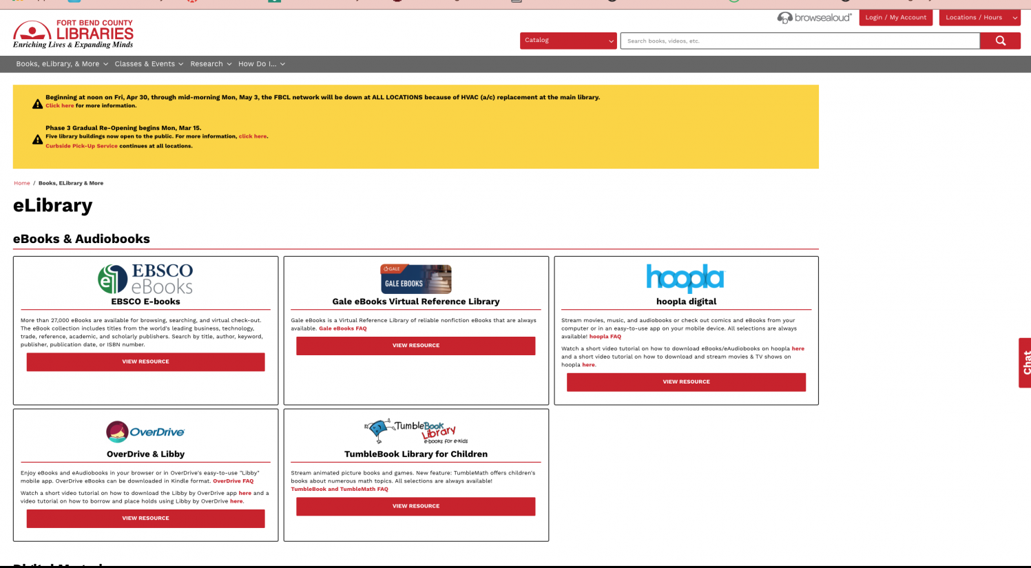Open the Books, eLibrary, & More menu
This screenshot has width=1031, height=568.
click(62, 64)
